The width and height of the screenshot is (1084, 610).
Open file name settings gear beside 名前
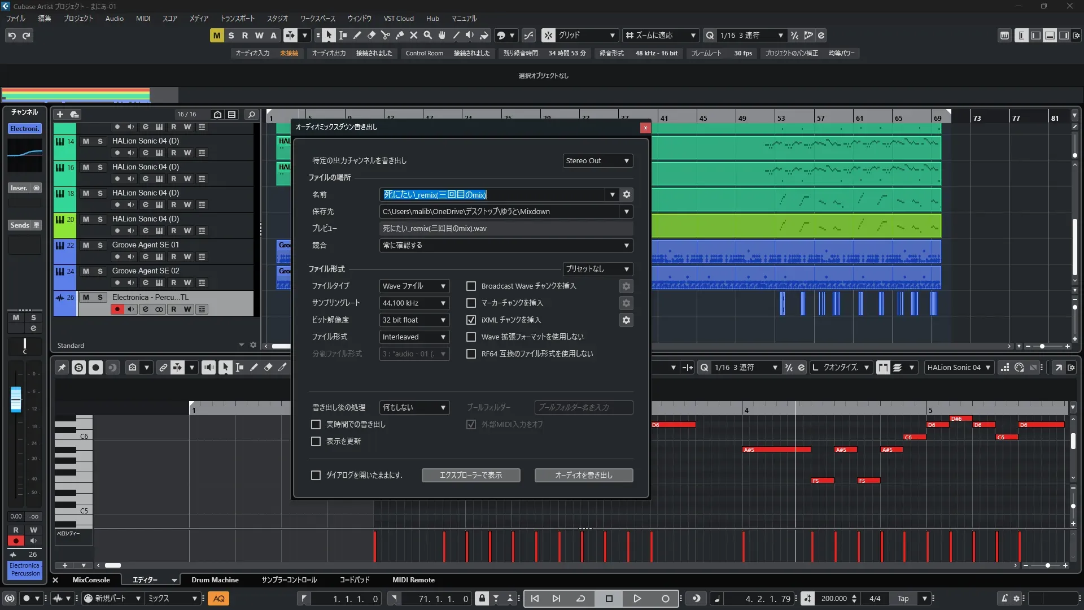tap(626, 195)
